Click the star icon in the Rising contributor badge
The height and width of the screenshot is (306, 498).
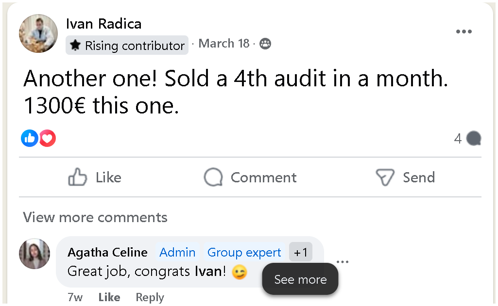(x=76, y=45)
